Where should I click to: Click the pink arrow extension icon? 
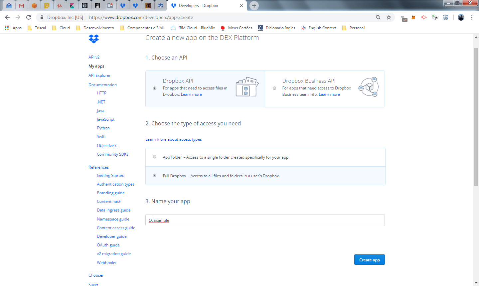[424, 17]
